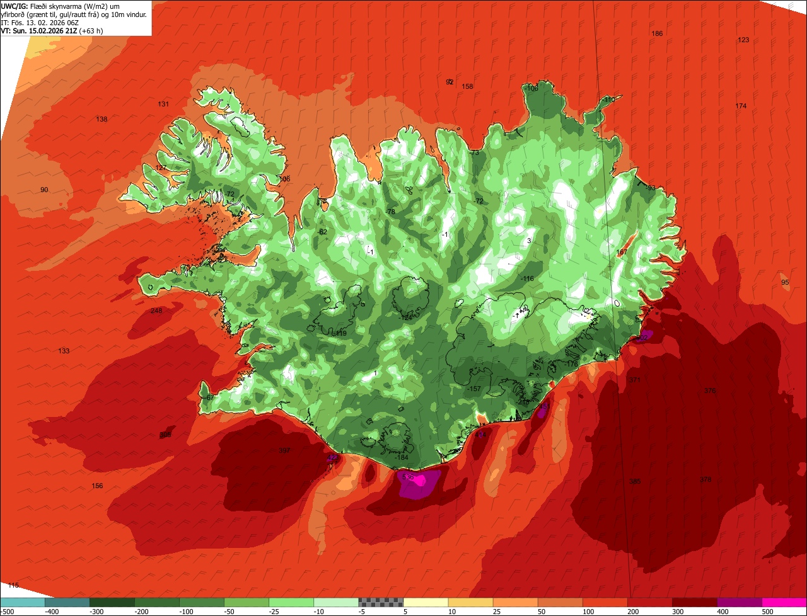
Task: Click the UWC/IG title line
Action: pos(61,6)
